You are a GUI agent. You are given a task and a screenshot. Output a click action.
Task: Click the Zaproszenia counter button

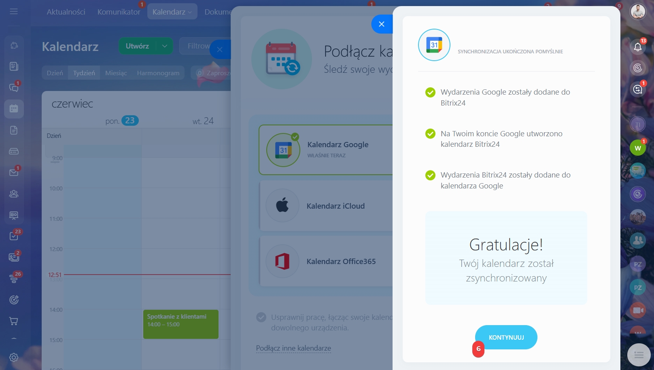pyautogui.click(x=211, y=73)
